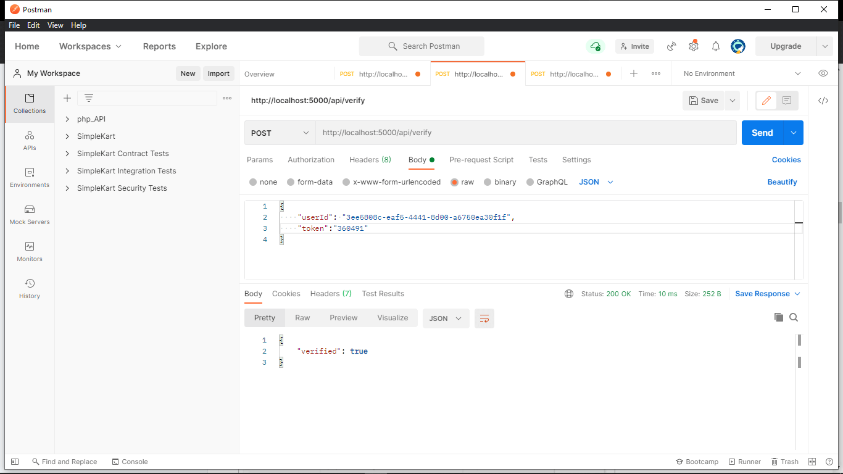843x474 pixels.
Task: Switch to edit mode pencil icon
Action: pyautogui.click(x=766, y=101)
